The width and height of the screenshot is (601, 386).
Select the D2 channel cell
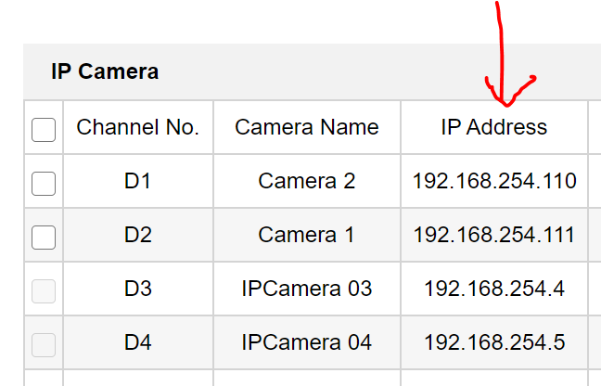point(138,235)
